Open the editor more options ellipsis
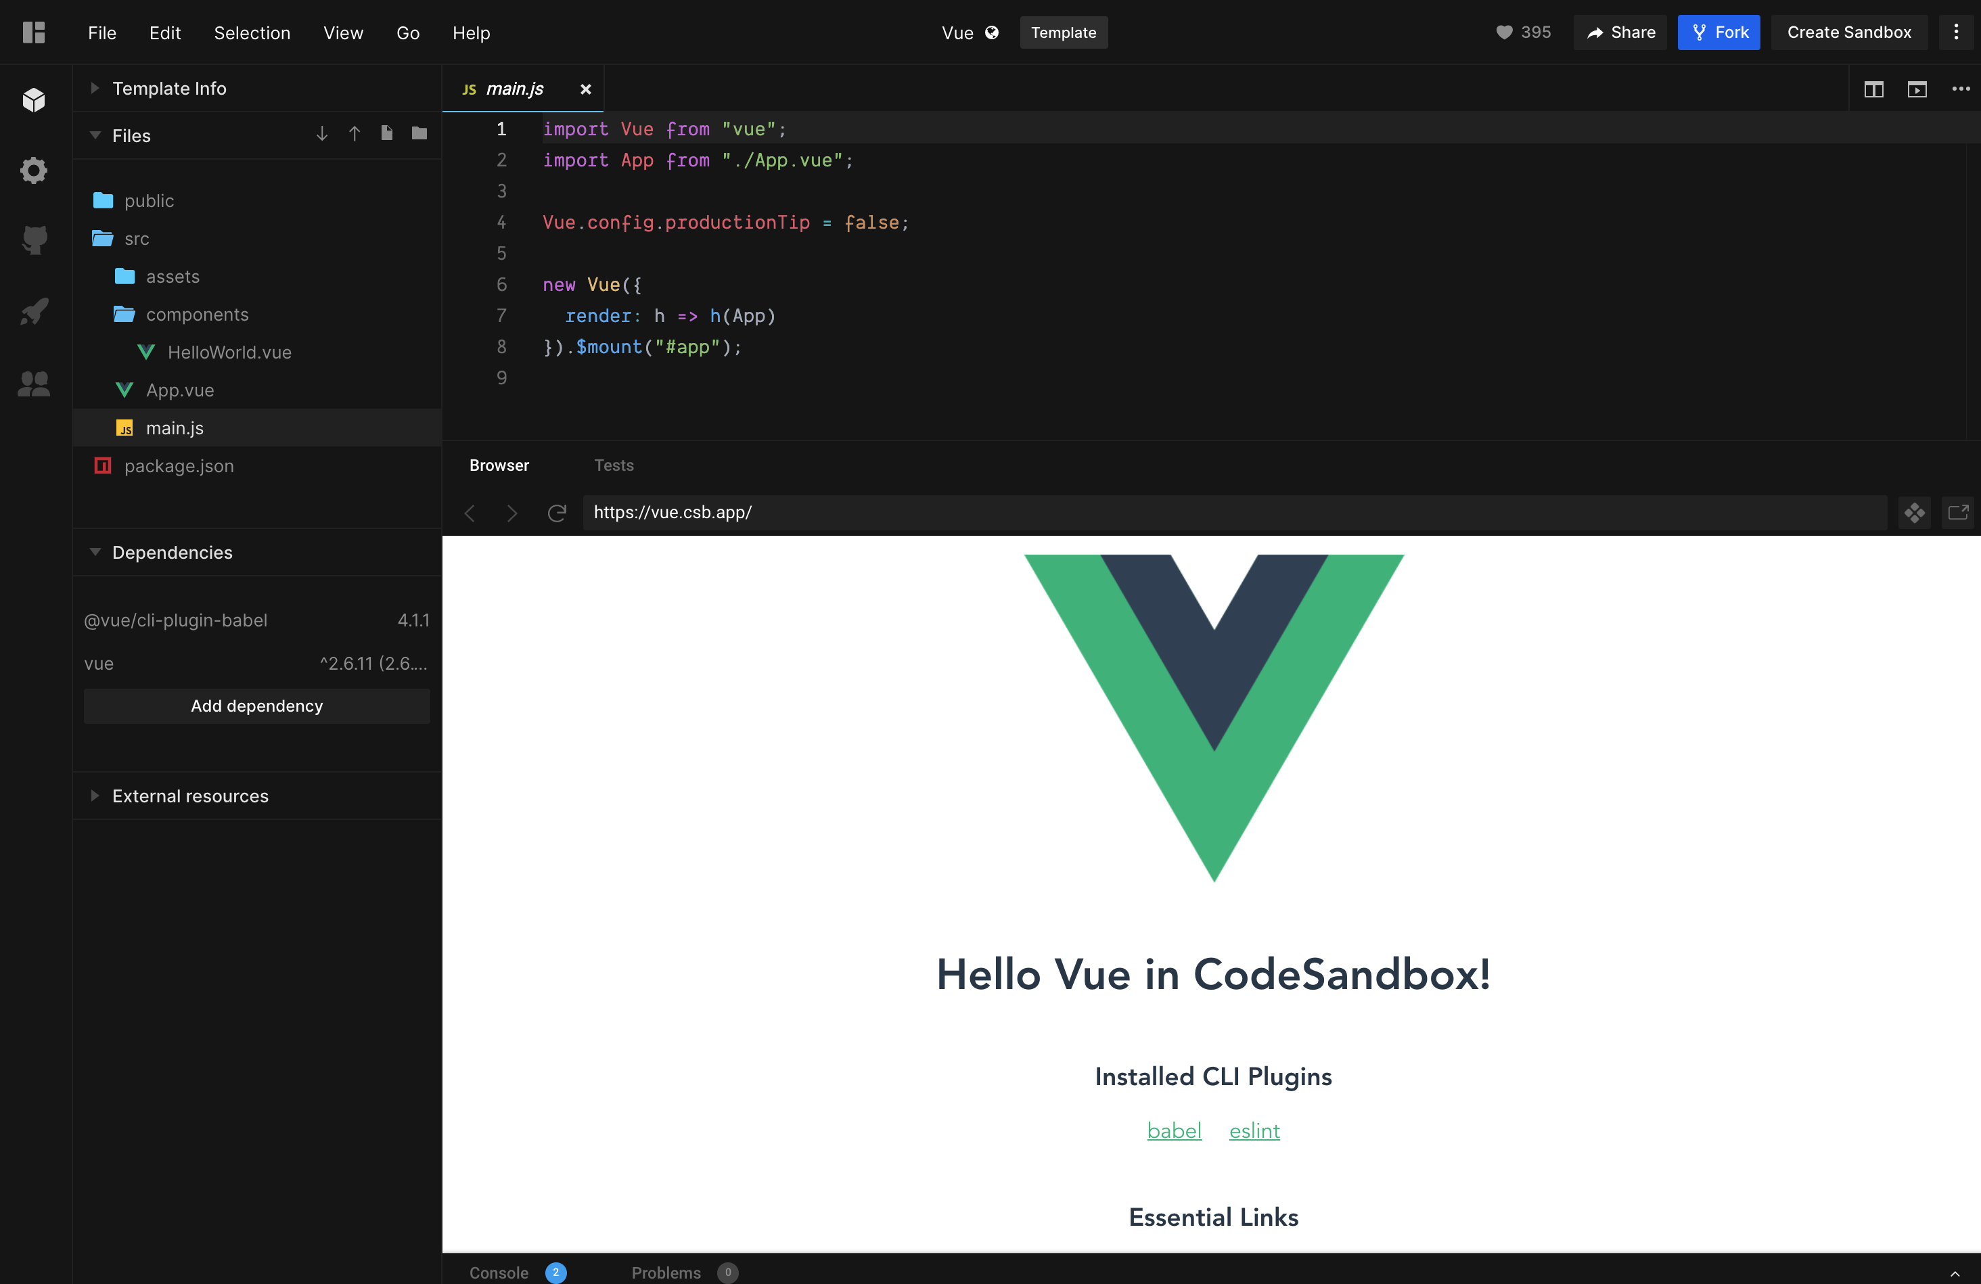This screenshot has height=1284, width=1981. coord(1960,89)
